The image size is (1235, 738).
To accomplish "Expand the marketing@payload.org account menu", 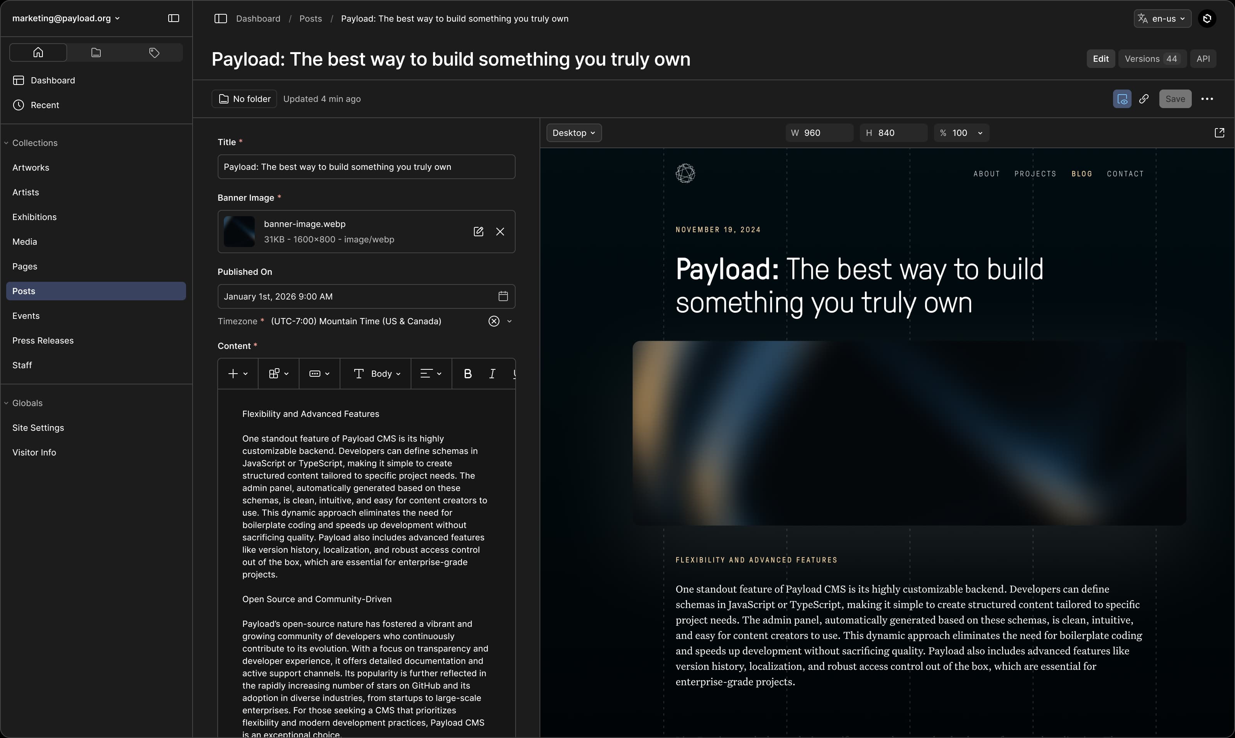I will (66, 19).
